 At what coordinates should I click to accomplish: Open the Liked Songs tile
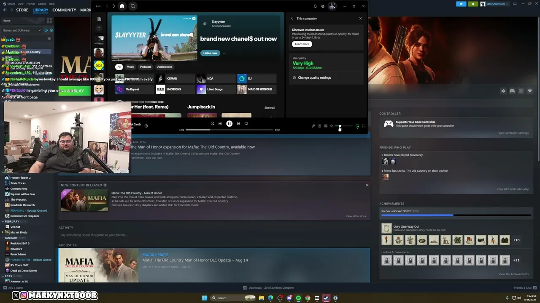[x=216, y=89]
